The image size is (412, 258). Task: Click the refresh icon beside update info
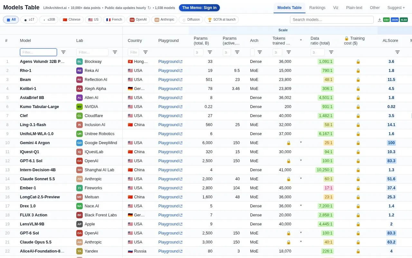click(149, 8)
